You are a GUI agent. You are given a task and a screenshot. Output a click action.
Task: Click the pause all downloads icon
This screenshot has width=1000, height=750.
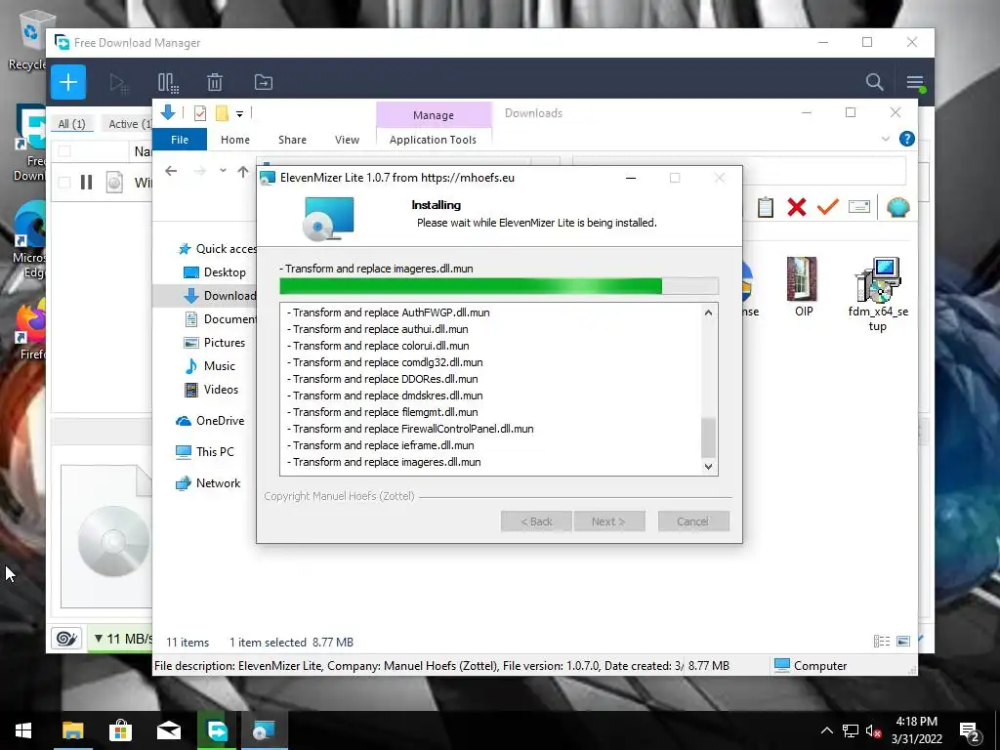pyautogui.click(x=168, y=83)
